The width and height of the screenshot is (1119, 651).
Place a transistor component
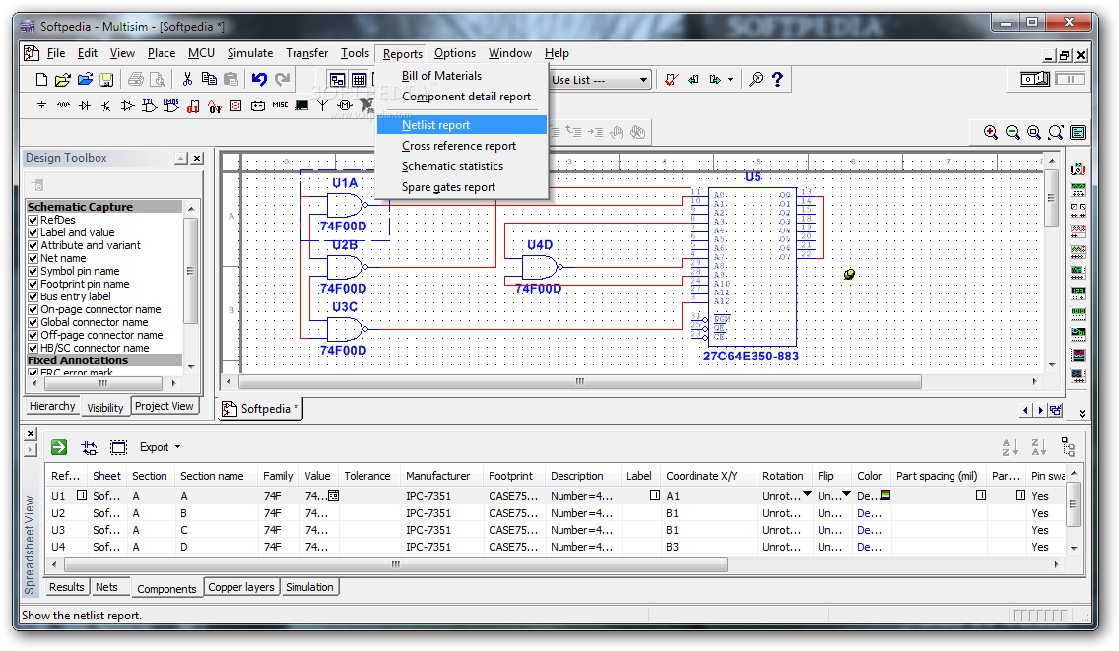point(106,105)
